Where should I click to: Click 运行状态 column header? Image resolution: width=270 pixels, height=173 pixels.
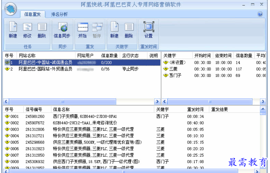tap(133, 56)
